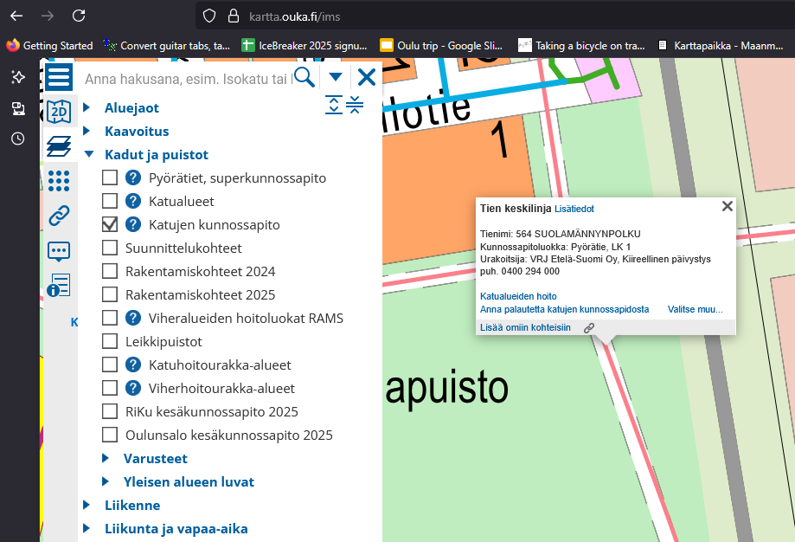Enable the Leikkipuistot layer checkbox
This screenshot has width=795, height=542.
(x=110, y=341)
